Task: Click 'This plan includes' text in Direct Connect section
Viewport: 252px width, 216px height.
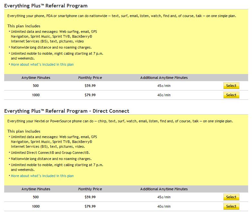Action: point(24,131)
